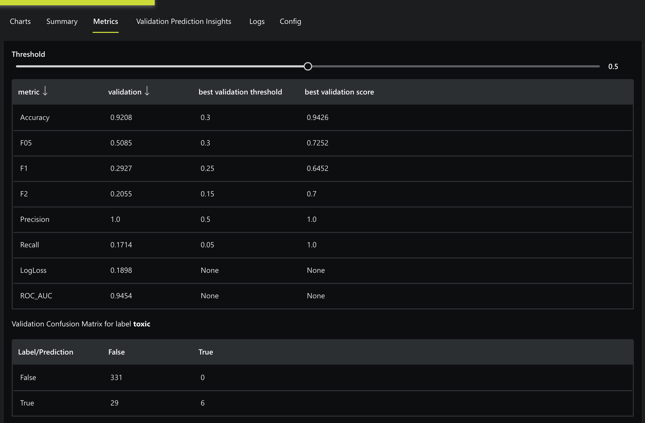Switch to the Summary tab
645x423 pixels.
tap(62, 21)
